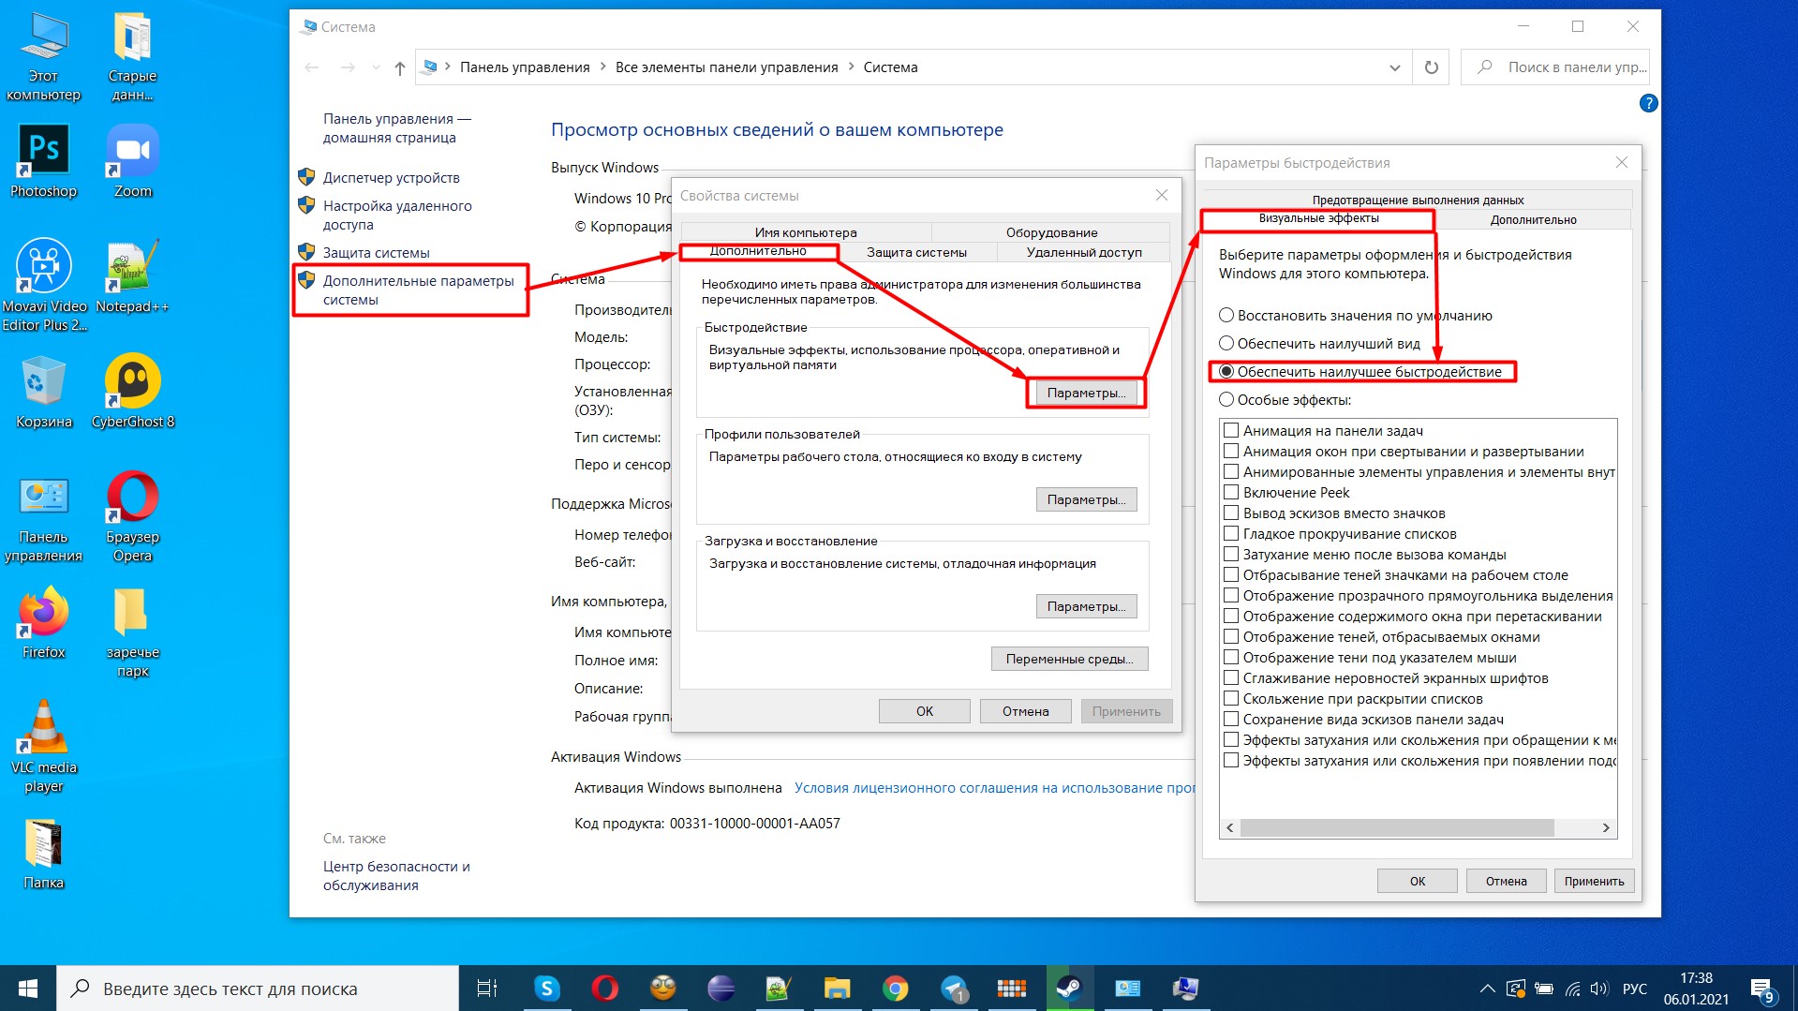
Task: Click the Skype icon in taskbar
Action: coord(546,989)
